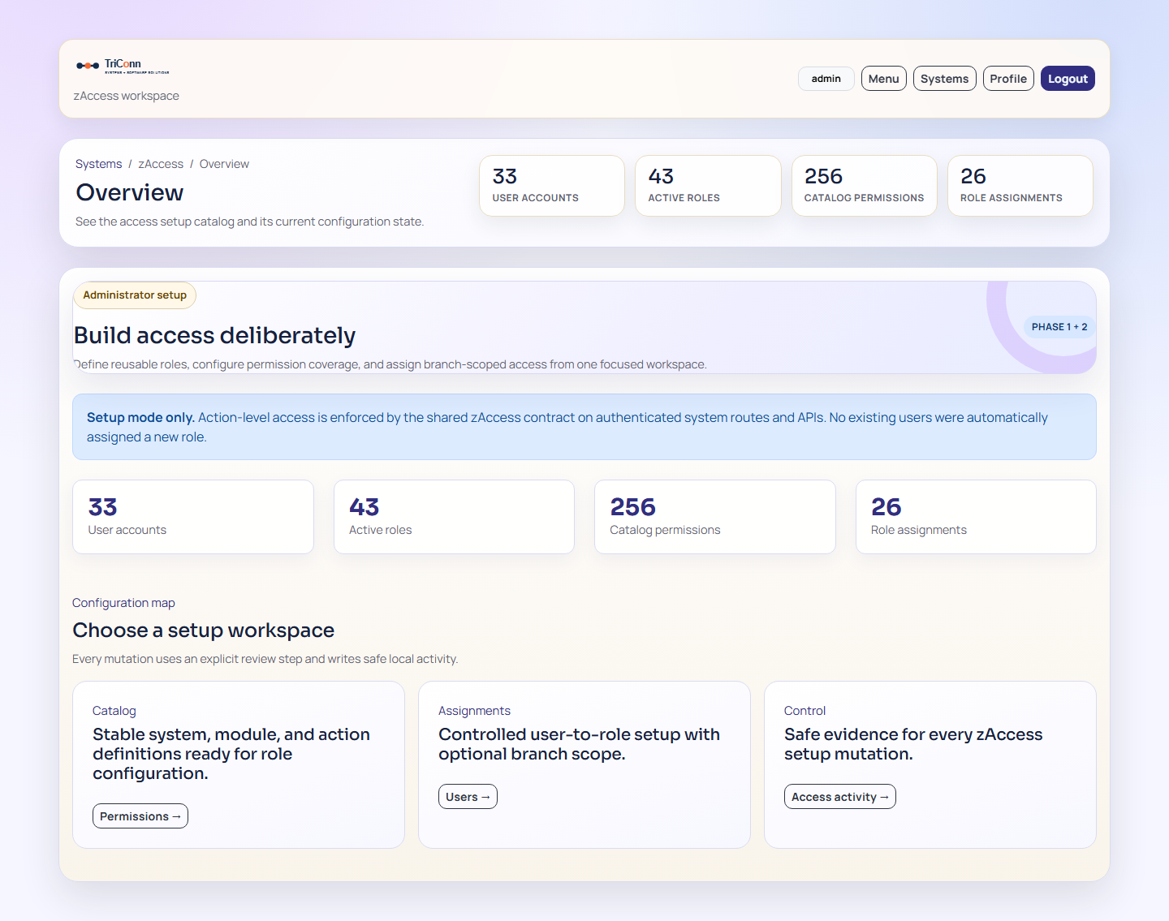The height and width of the screenshot is (921, 1169).
Task: Click the "Build access deliberately" heading
Action: pyautogui.click(x=215, y=335)
